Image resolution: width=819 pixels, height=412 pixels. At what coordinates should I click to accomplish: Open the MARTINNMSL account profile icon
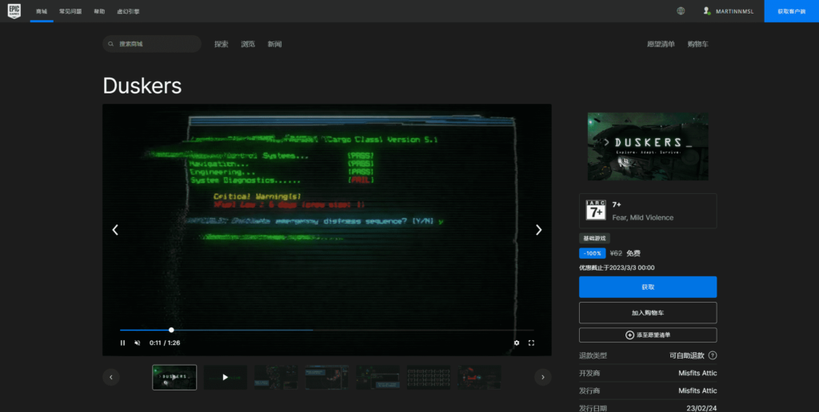707,11
